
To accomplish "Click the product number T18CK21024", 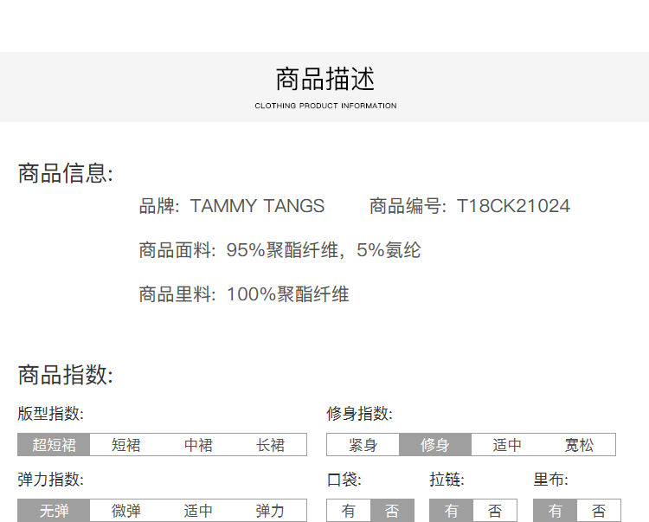I will pos(513,206).
